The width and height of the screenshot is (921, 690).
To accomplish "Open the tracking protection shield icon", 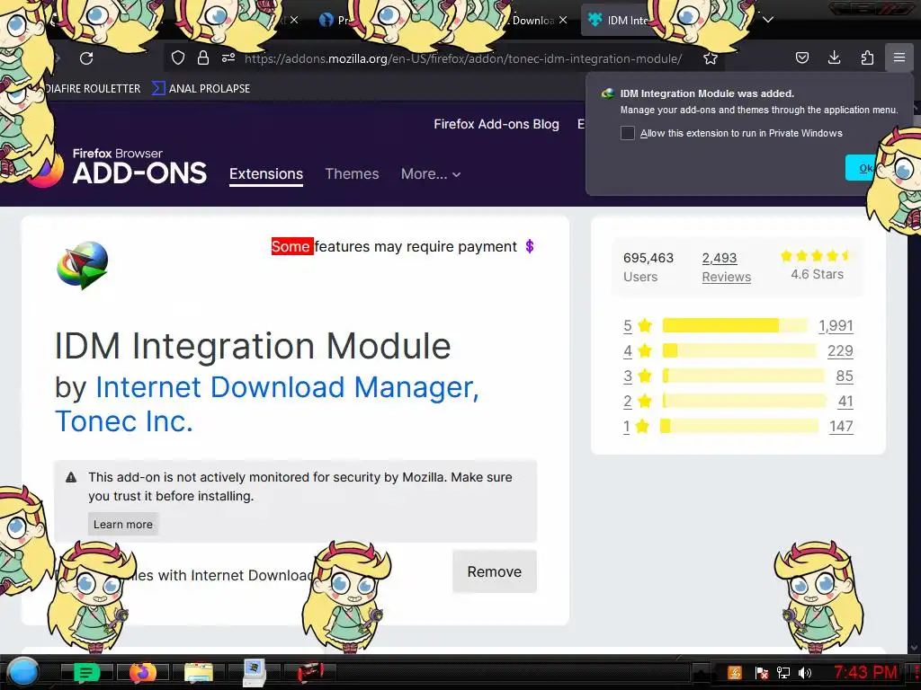I will [x=178, y=57].
